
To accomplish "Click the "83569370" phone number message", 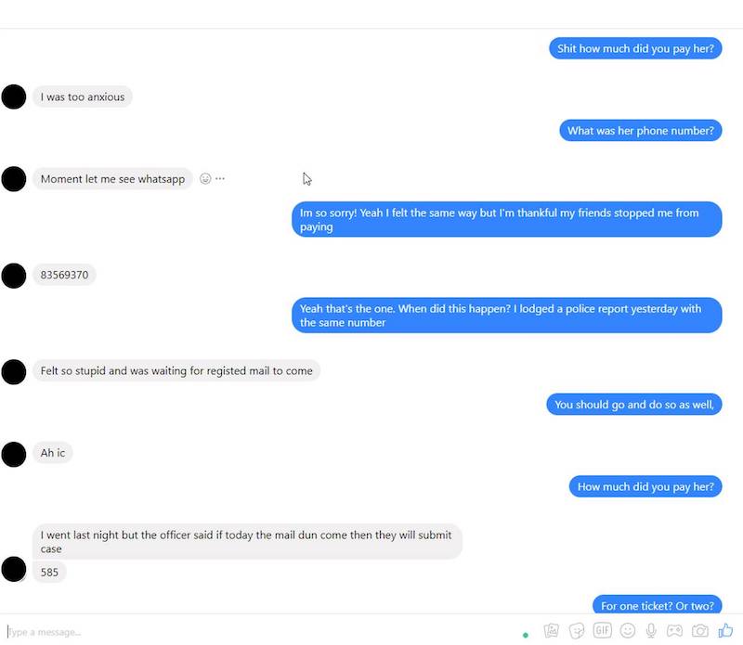I will pyautogui.click(x=64, y=276).
